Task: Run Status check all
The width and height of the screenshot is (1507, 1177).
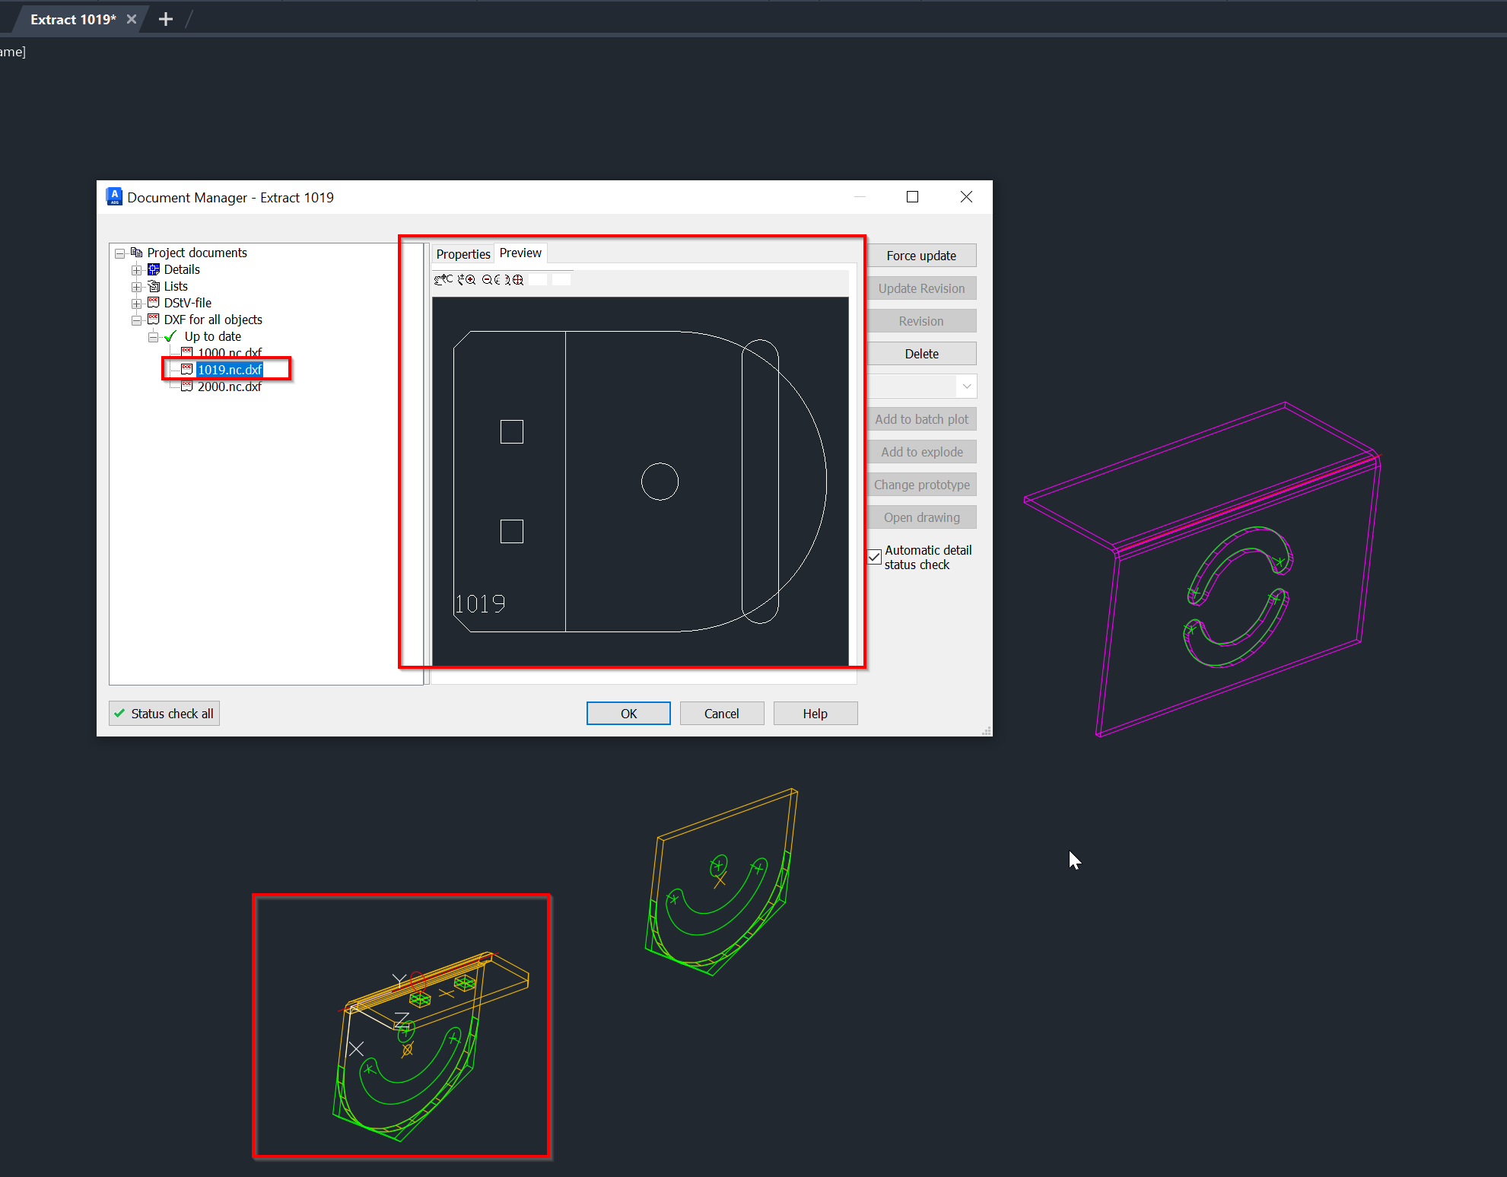Action: pos(164,713)
